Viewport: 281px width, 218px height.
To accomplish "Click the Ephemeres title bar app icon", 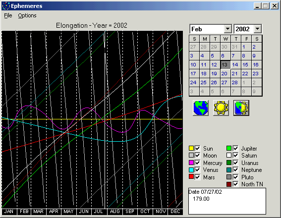I will click(x=6, y=6).
